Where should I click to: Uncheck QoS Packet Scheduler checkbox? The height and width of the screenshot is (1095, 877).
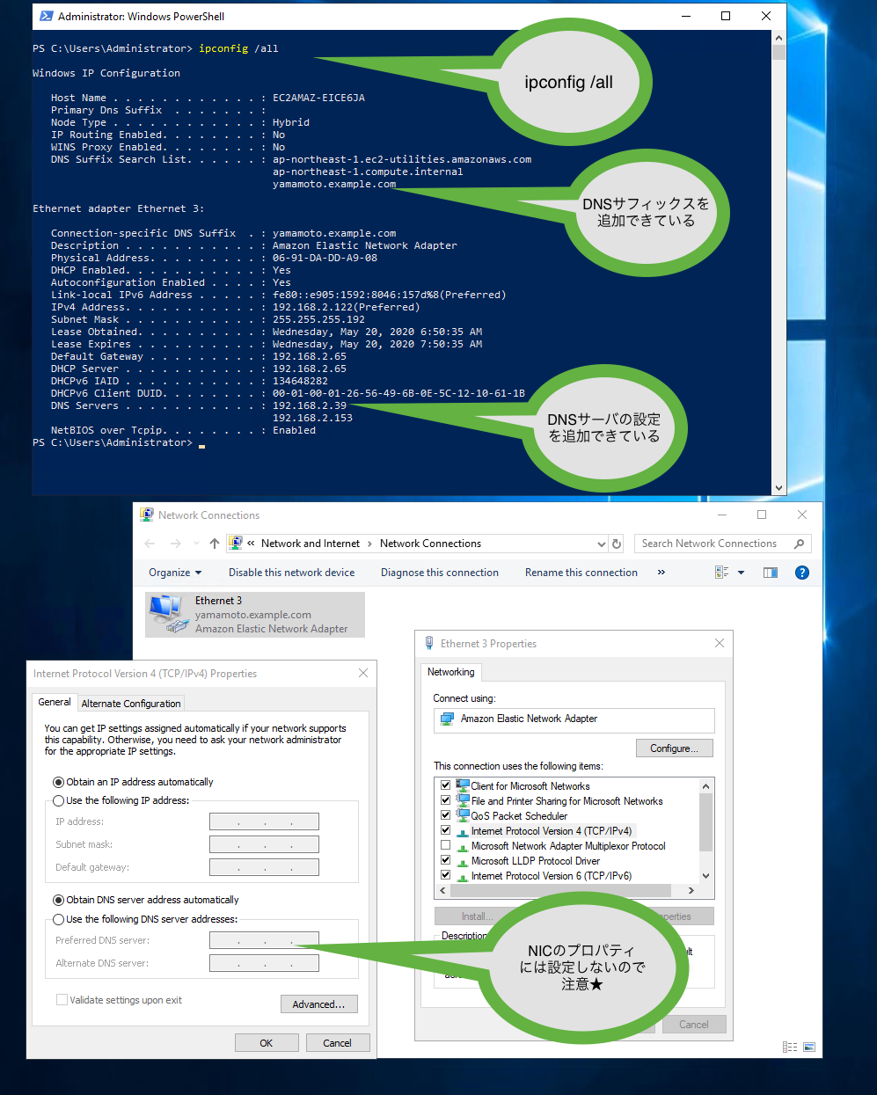pyautogui.click(x=445, y=815)
